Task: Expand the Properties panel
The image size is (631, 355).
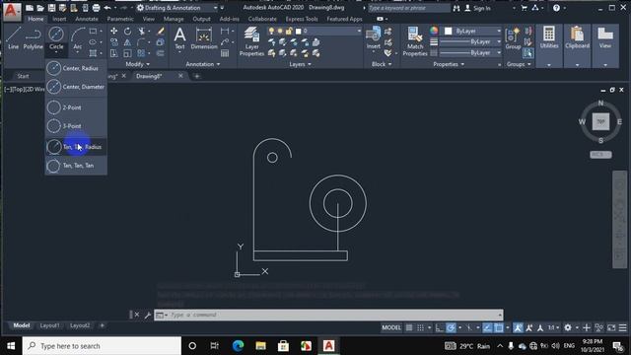Action: click(x=449, y=64)
